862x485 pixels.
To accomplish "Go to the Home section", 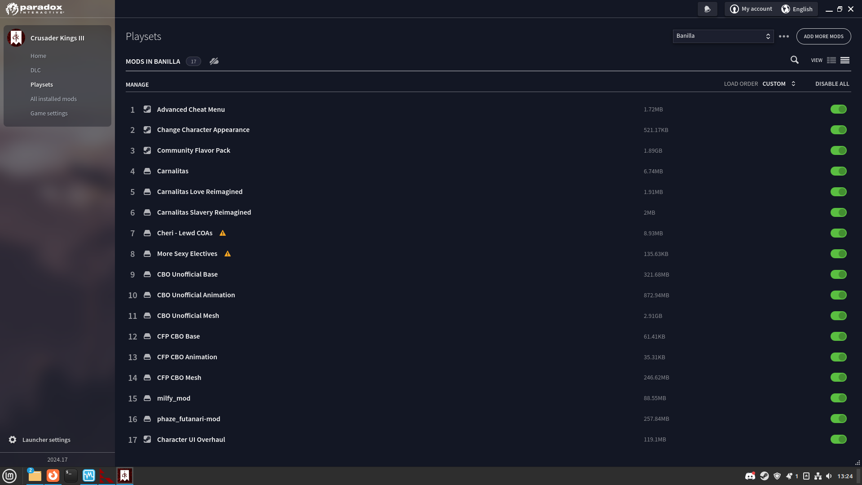I will click(39, 56).
